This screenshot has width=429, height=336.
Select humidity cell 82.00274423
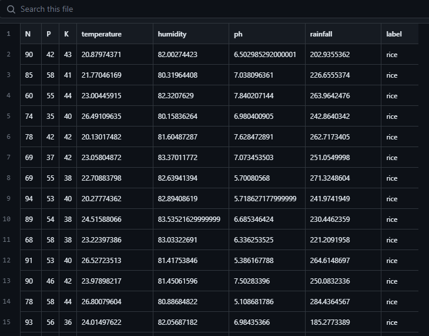click(x=191, y=54)
